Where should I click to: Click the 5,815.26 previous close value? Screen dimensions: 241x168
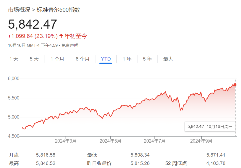(140, 163)
